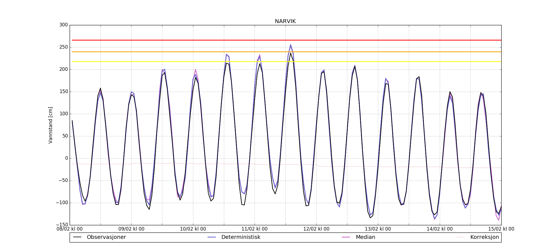This screenshot has width=557, height=250.
Task: Click the 09/02 kl 00 x-axis label
Action: click(131, 229)
